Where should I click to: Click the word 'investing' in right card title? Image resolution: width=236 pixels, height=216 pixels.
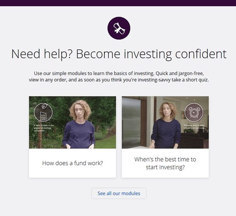click(172, 167)
